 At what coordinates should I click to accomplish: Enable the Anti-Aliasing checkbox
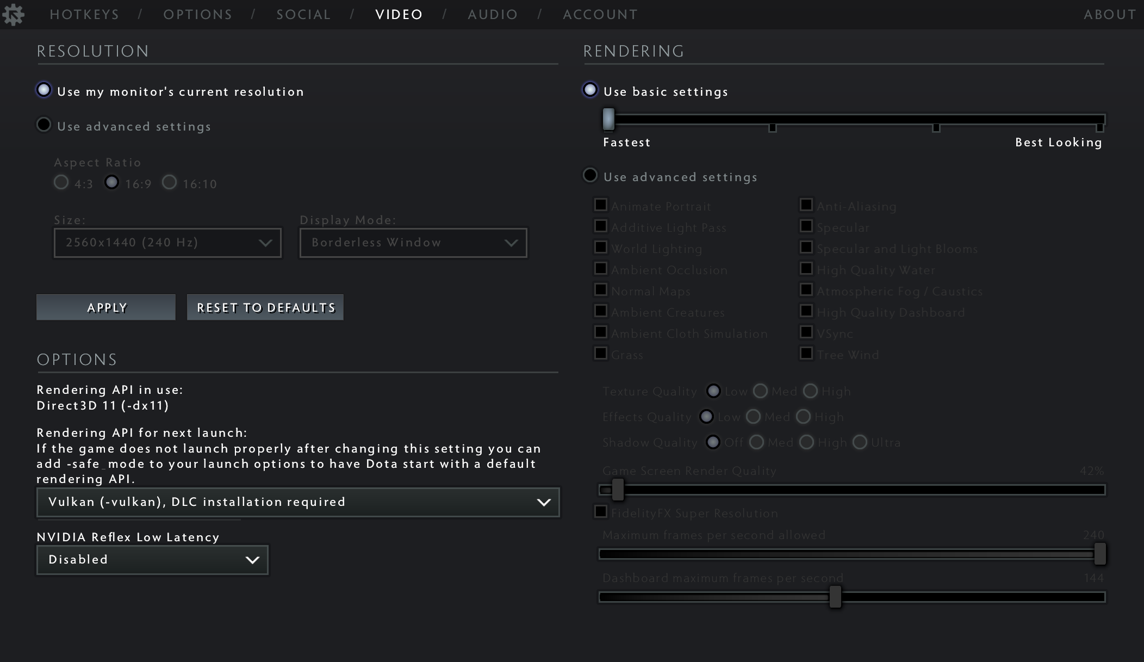tap(806, 204)
